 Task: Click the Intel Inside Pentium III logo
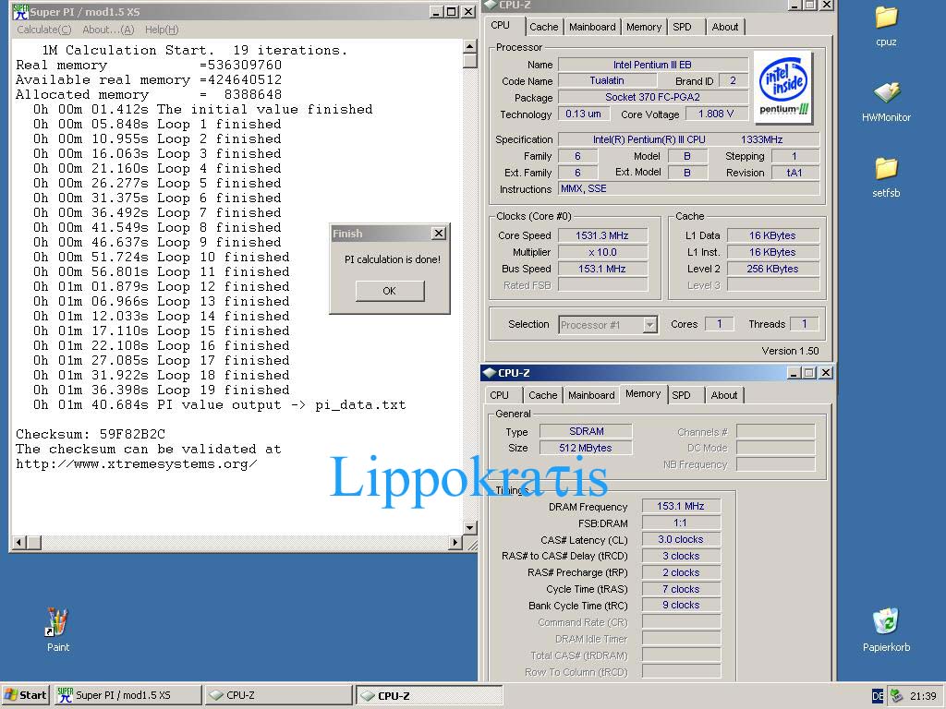783,88
